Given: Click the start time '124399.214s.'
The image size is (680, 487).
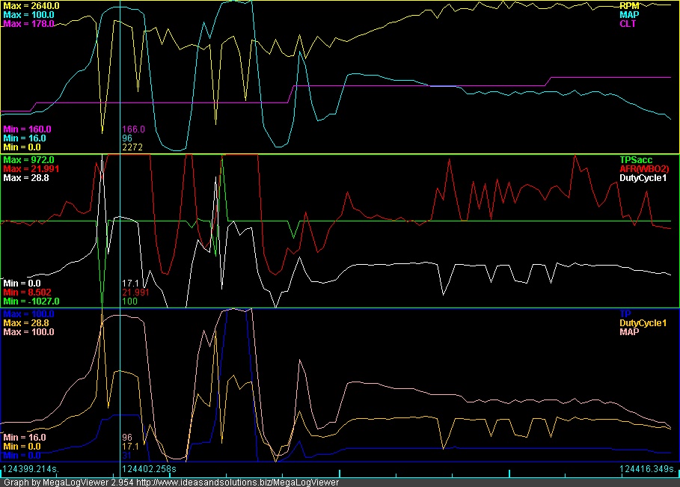Looking at the screenshot, I should tap(31, 469).
